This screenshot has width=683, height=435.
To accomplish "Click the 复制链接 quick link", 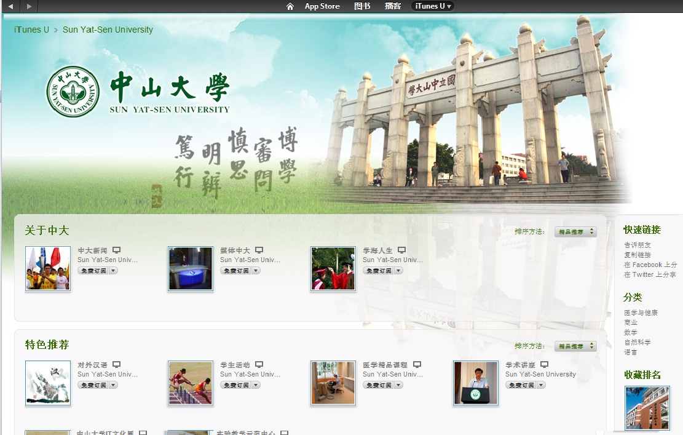I will 638,255.
